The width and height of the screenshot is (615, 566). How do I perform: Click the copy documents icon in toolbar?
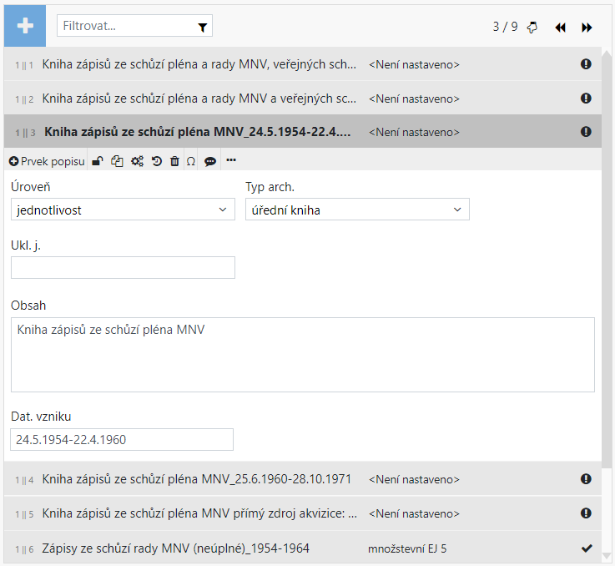point(117,161)
